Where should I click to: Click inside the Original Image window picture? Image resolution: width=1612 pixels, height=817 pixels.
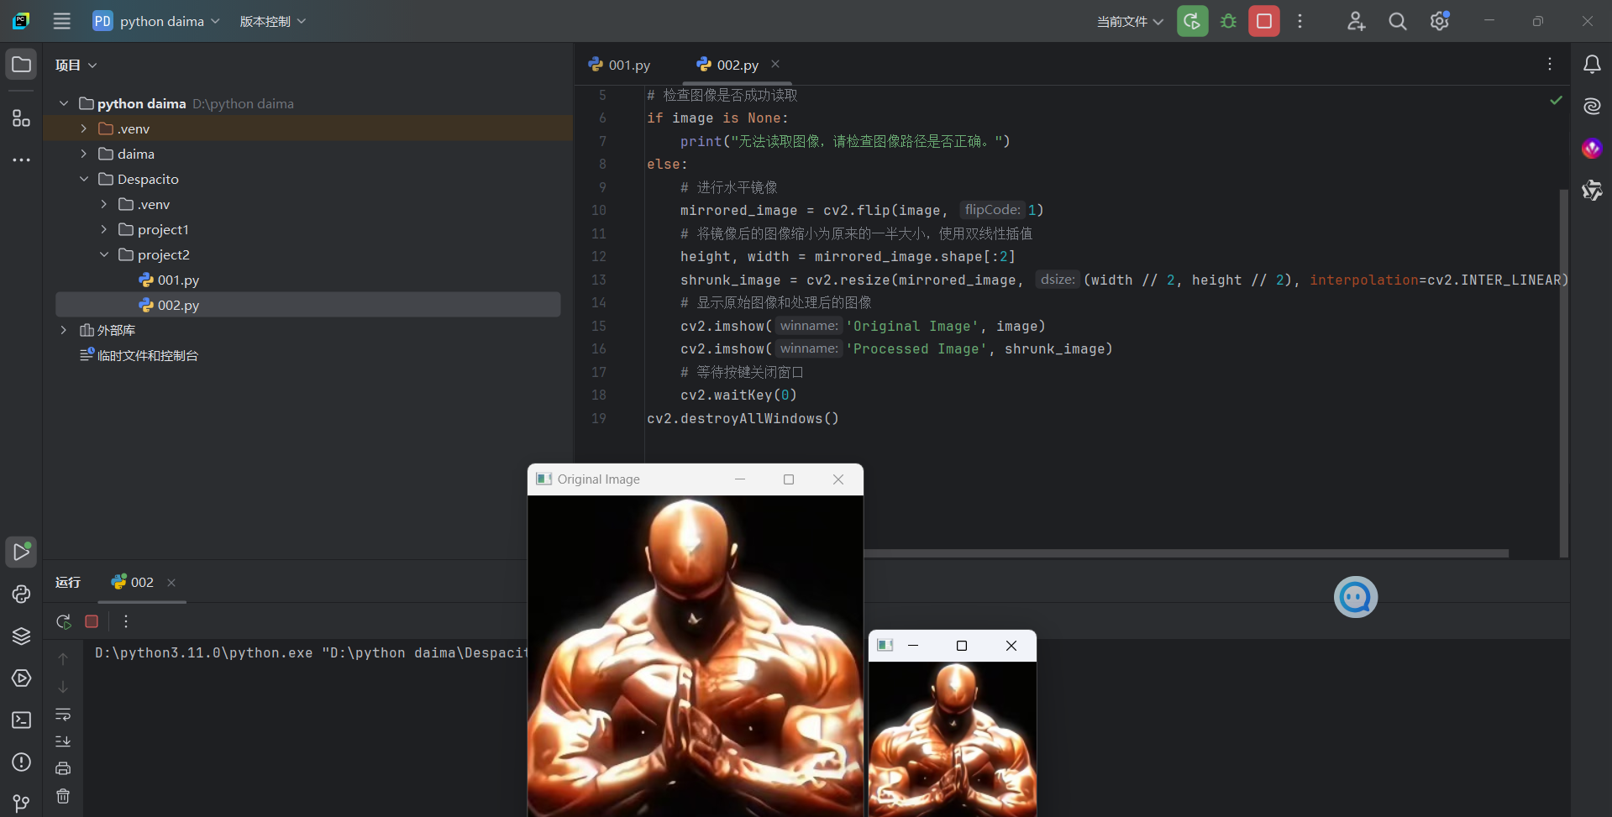tap(695, 656)
